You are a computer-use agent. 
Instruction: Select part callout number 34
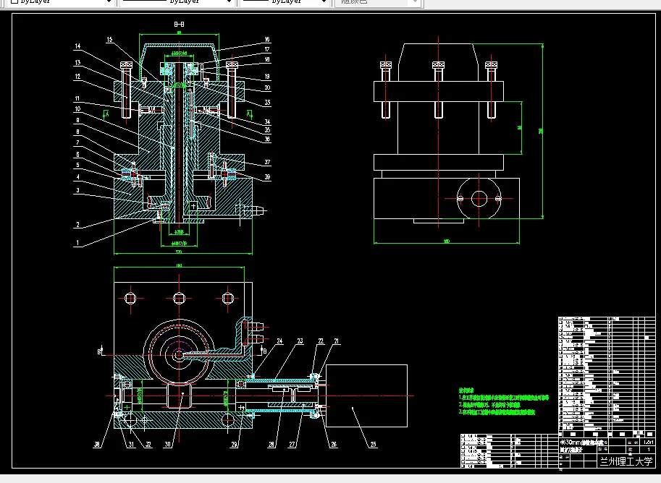click(x=267, y=121)
